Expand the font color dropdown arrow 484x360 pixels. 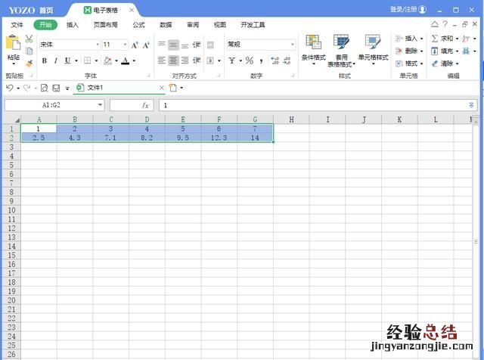tap(134, 61)
